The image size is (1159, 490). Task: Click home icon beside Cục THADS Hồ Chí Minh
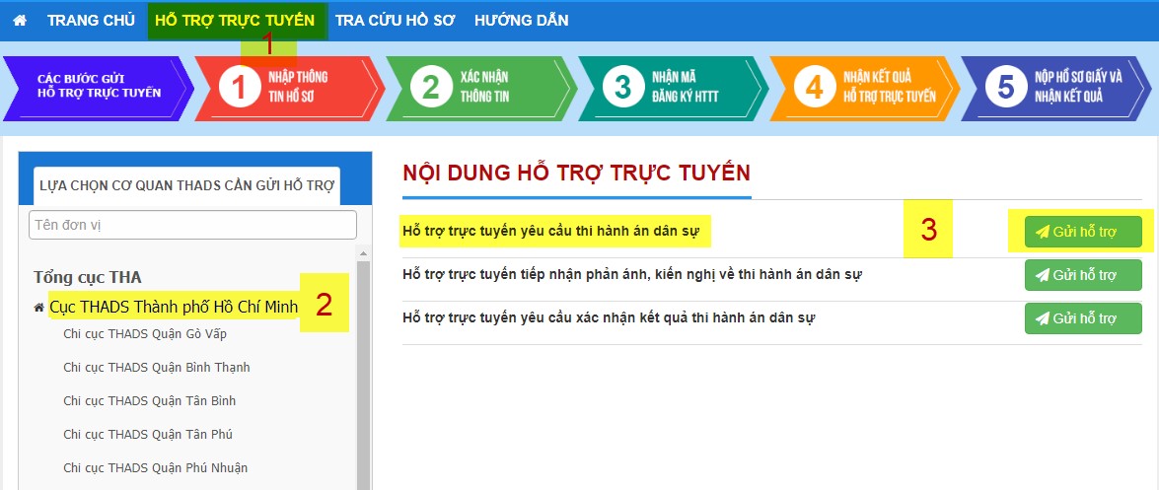pyautogui.click(x=39, y=309)
